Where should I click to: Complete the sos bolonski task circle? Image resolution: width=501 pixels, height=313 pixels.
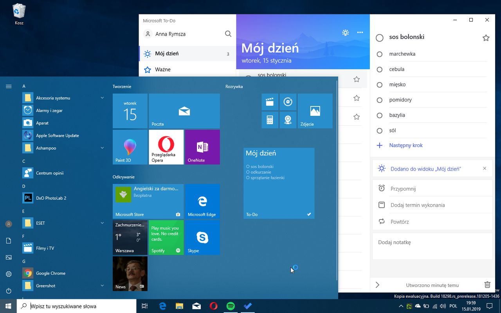point(379,38)
